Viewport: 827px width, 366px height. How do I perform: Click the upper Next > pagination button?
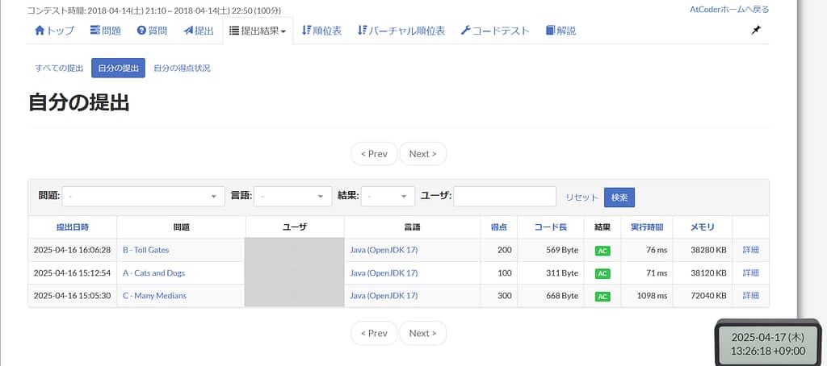click(x=423, y=154)
